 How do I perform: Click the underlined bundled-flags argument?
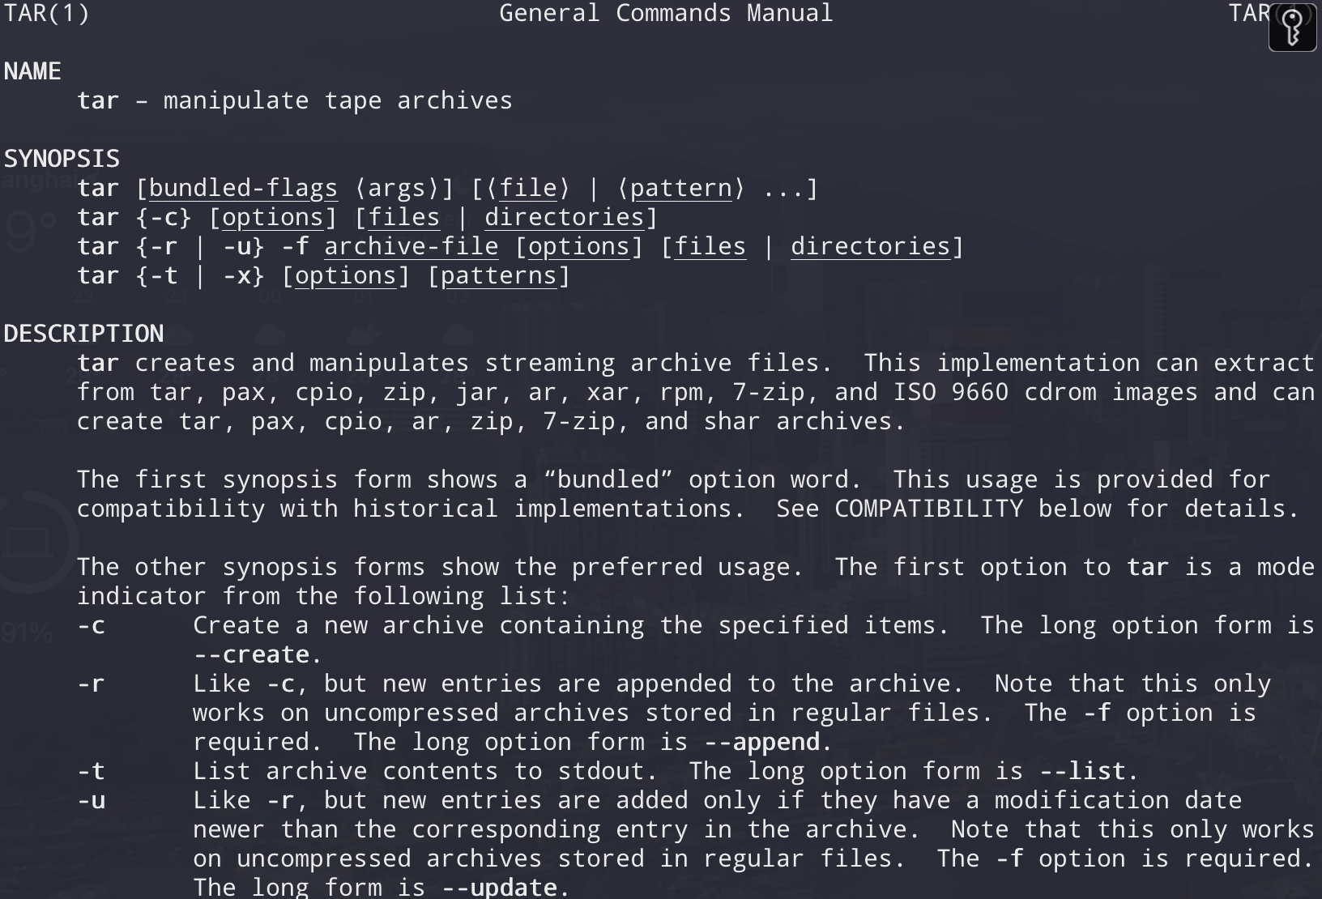click(x=243, y=189)
